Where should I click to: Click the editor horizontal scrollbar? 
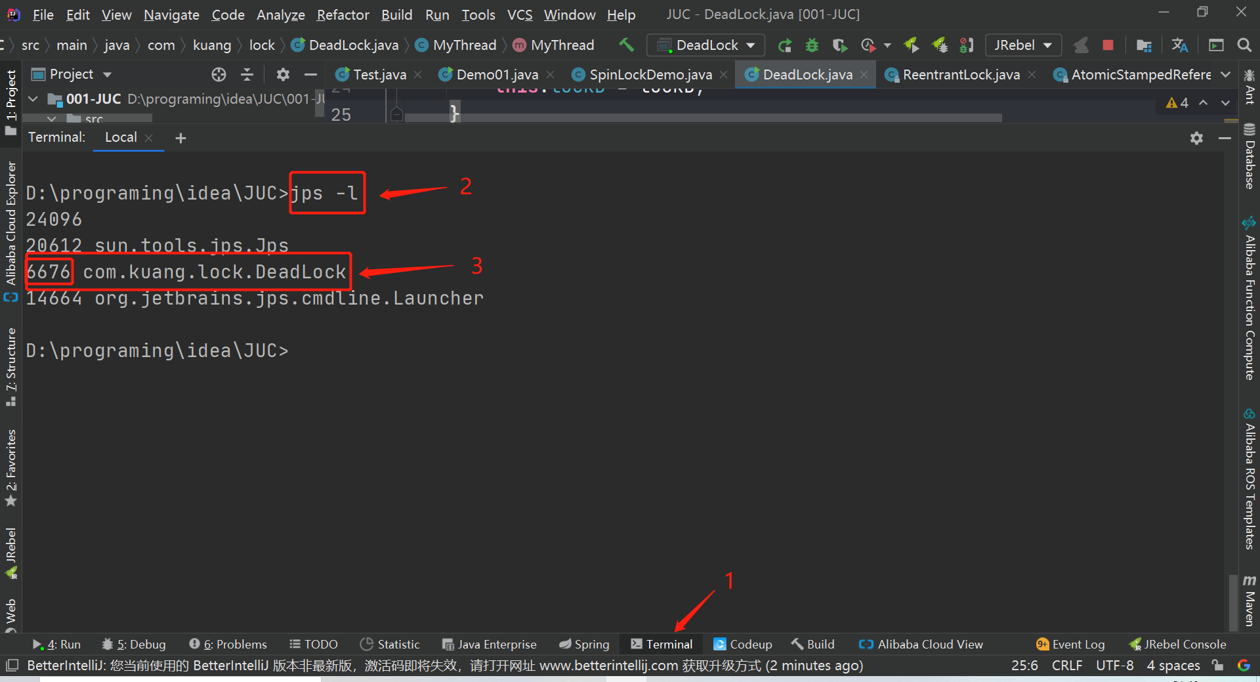703,118
